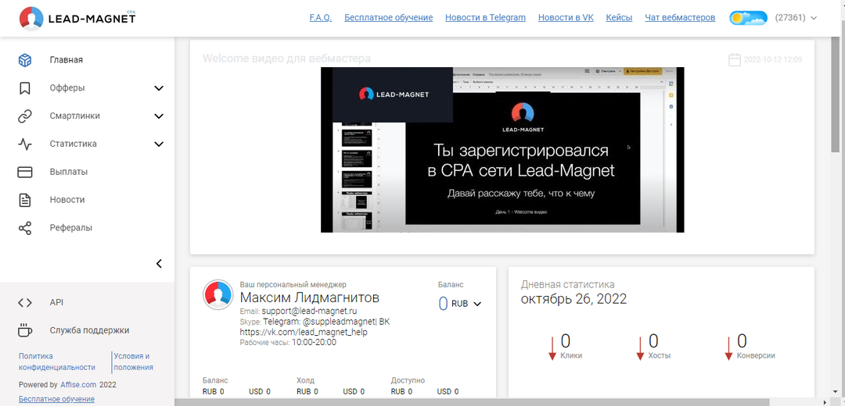Open the Рефералы section
The width and height of the screenshot is (845, 406).
coord(70,227)
